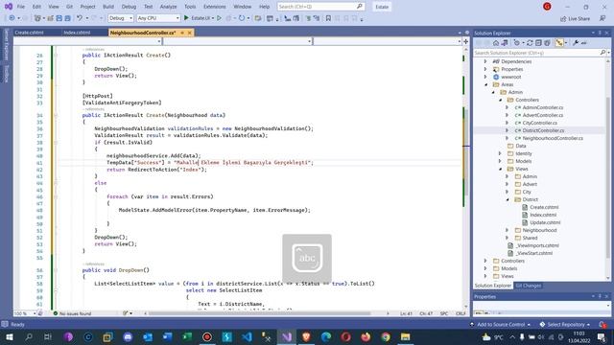Click the Undo toolbar icon
Screen dimensions: 614x345
pyautogui.click(x=80, y=18)
